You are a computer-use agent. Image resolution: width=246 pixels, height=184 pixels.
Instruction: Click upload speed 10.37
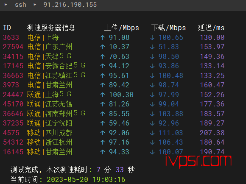tap(119, 47)
